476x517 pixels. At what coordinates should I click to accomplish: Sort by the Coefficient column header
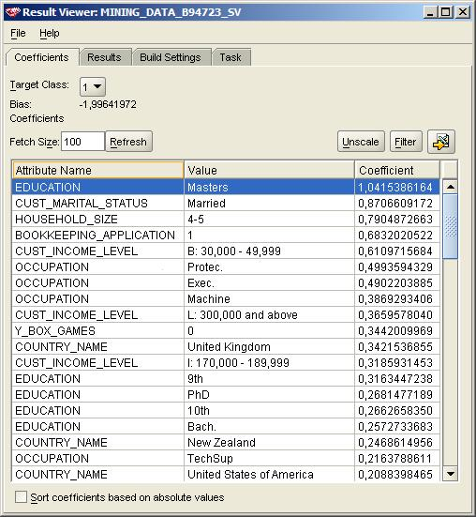coord(397,170)
